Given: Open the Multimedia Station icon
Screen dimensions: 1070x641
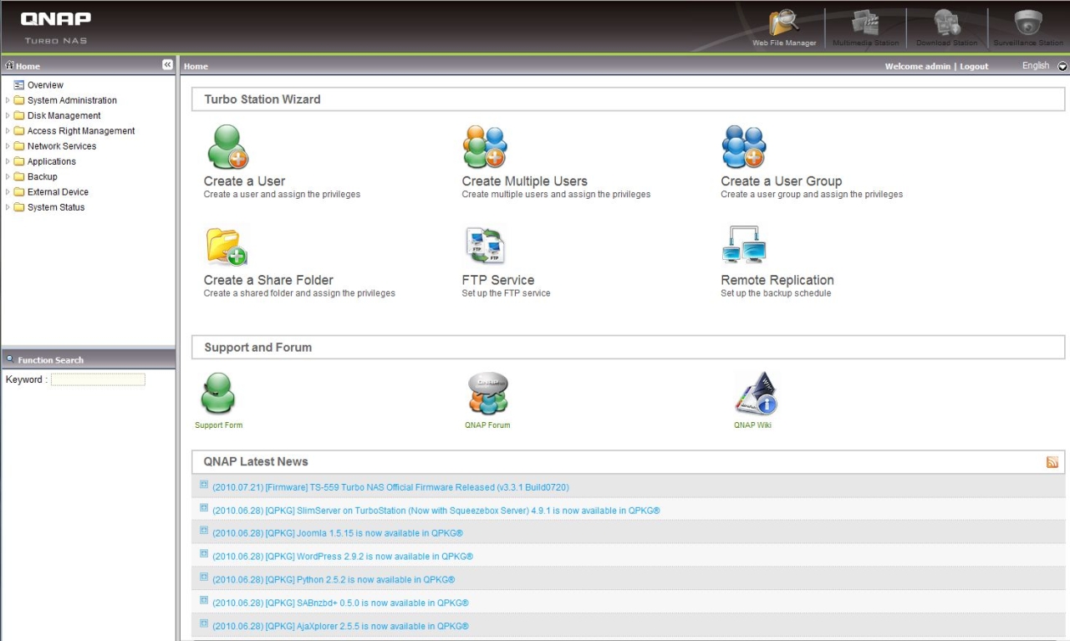Looking at the screenshot, I should click(865, 24).
